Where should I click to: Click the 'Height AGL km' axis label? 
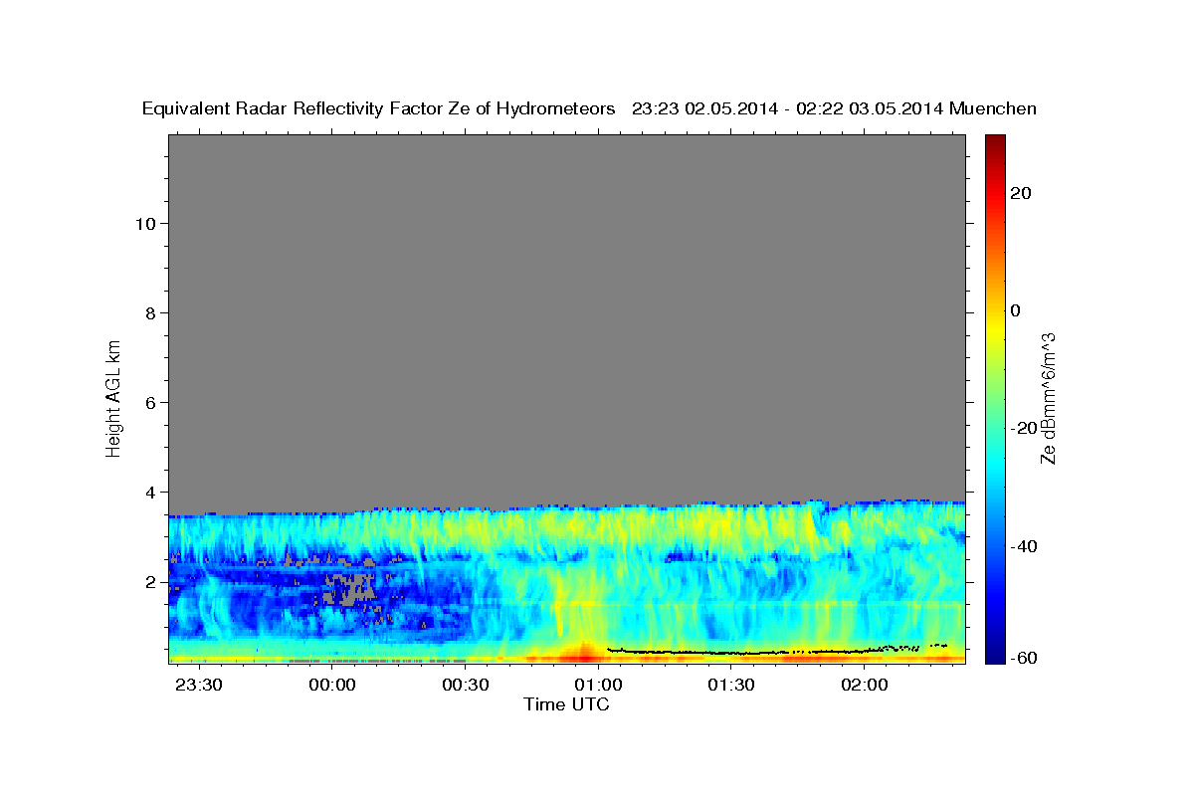coord(113,397)
